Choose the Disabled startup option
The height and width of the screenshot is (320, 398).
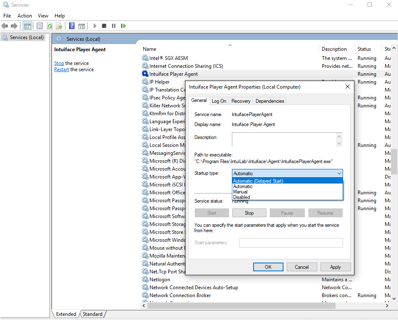(x=287, y=197)
